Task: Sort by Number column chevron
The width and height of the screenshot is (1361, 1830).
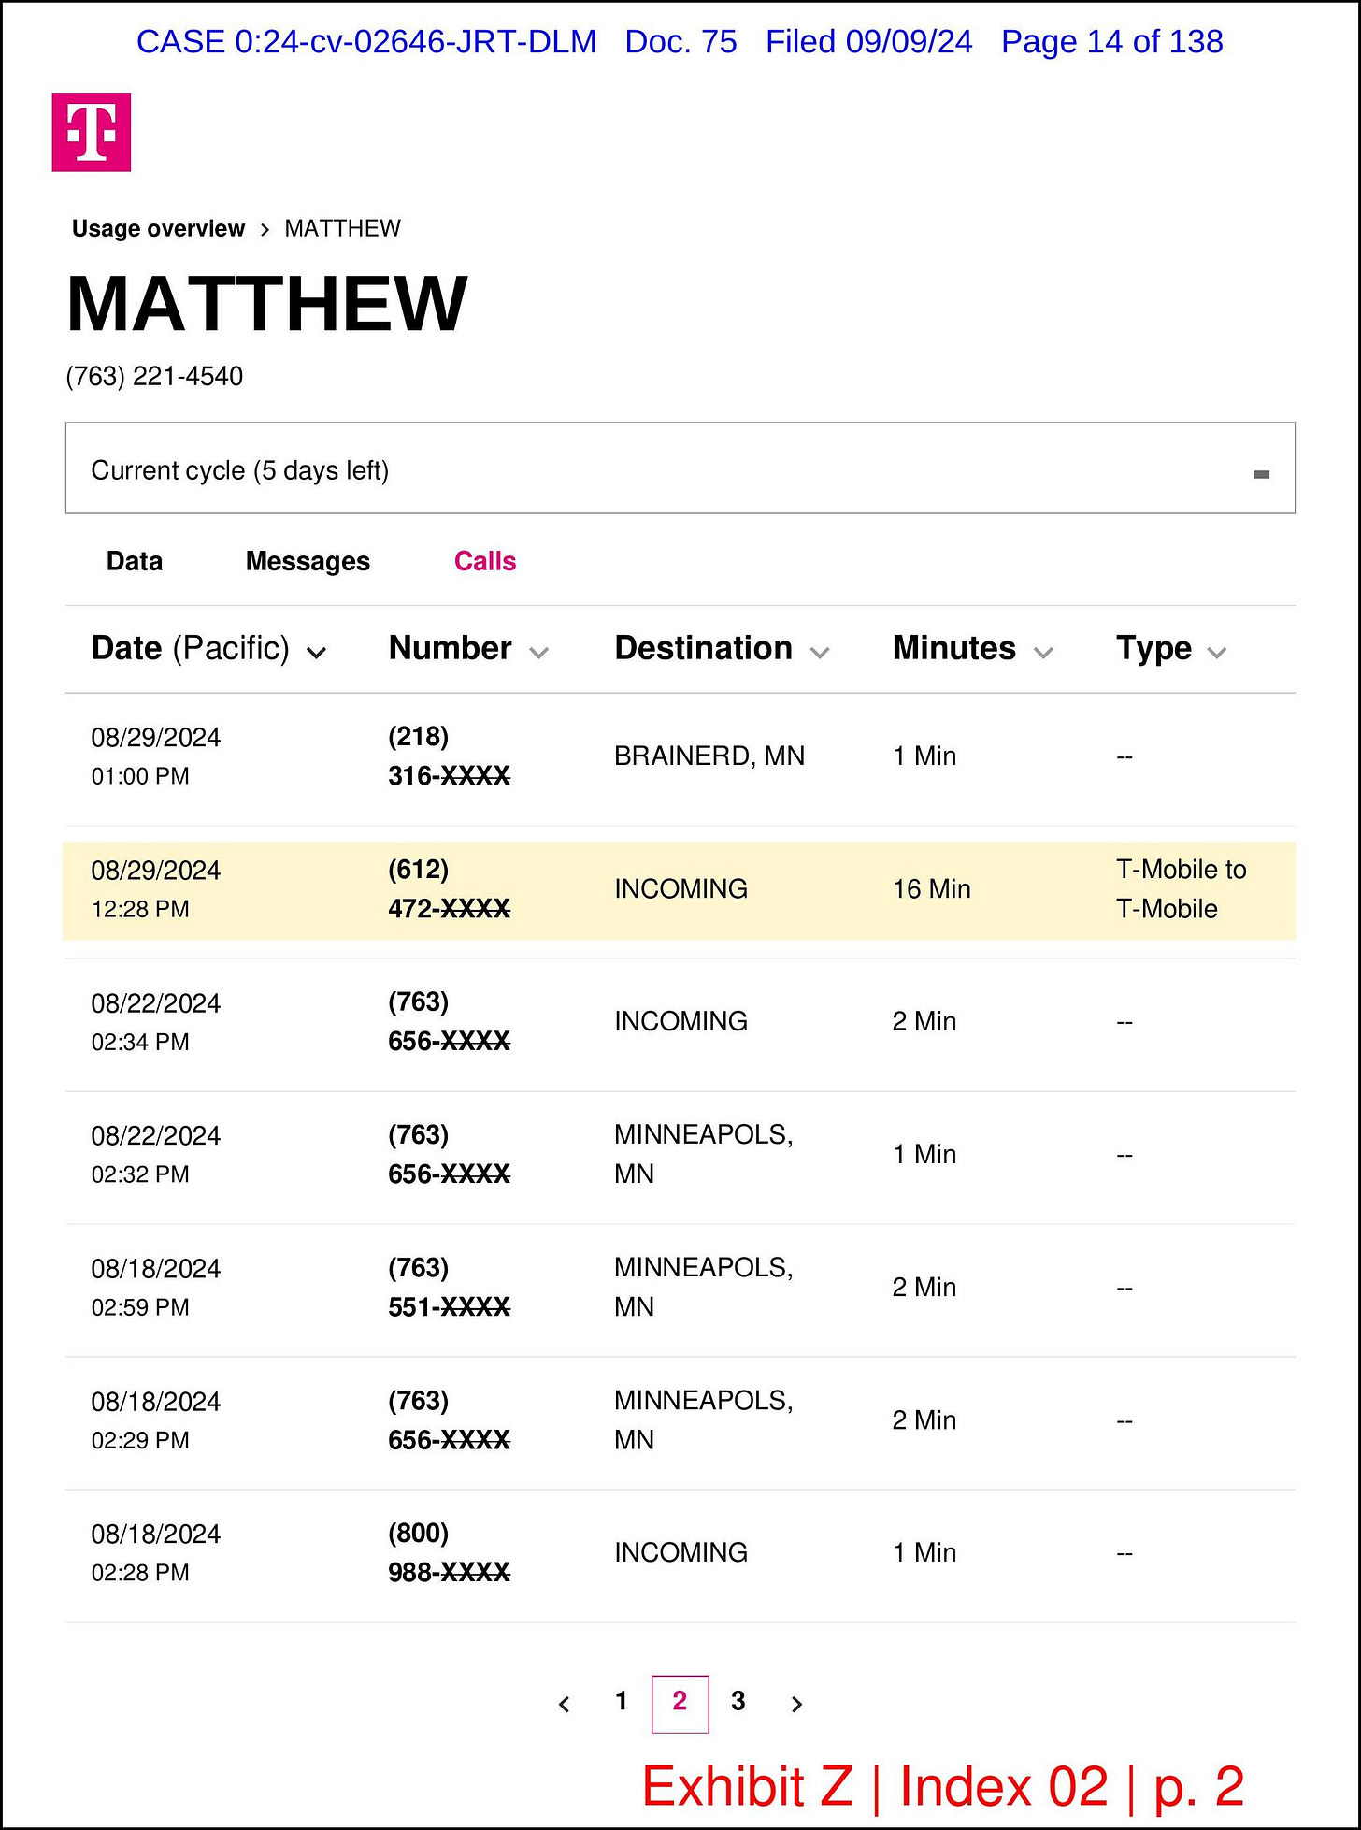Action: [x=538, y=653]
